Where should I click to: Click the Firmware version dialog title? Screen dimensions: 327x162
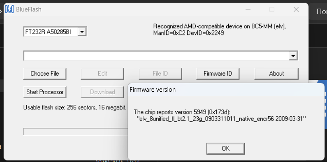(153, 90)
